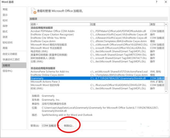Image resolution: width=170 pixels, height=138 pixels.
Task: Click the add-ins gear icon in header
Action: tap(33, 11)
